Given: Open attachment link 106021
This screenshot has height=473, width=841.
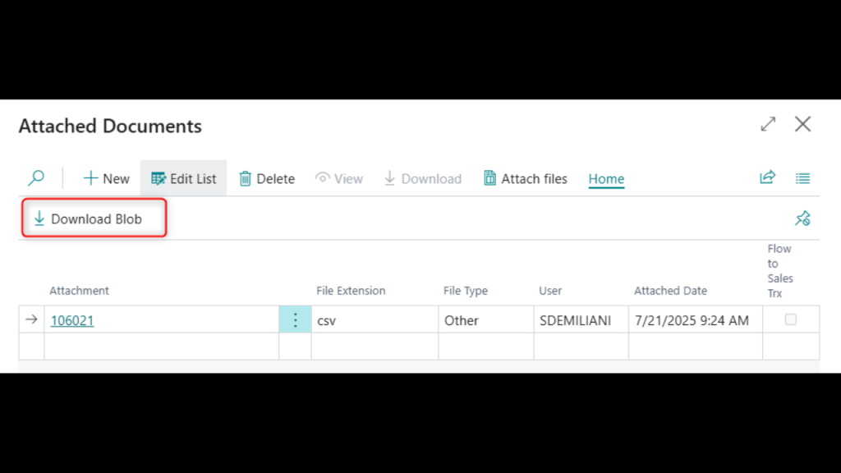Looking at the screenshot, I should coord(72,320).
